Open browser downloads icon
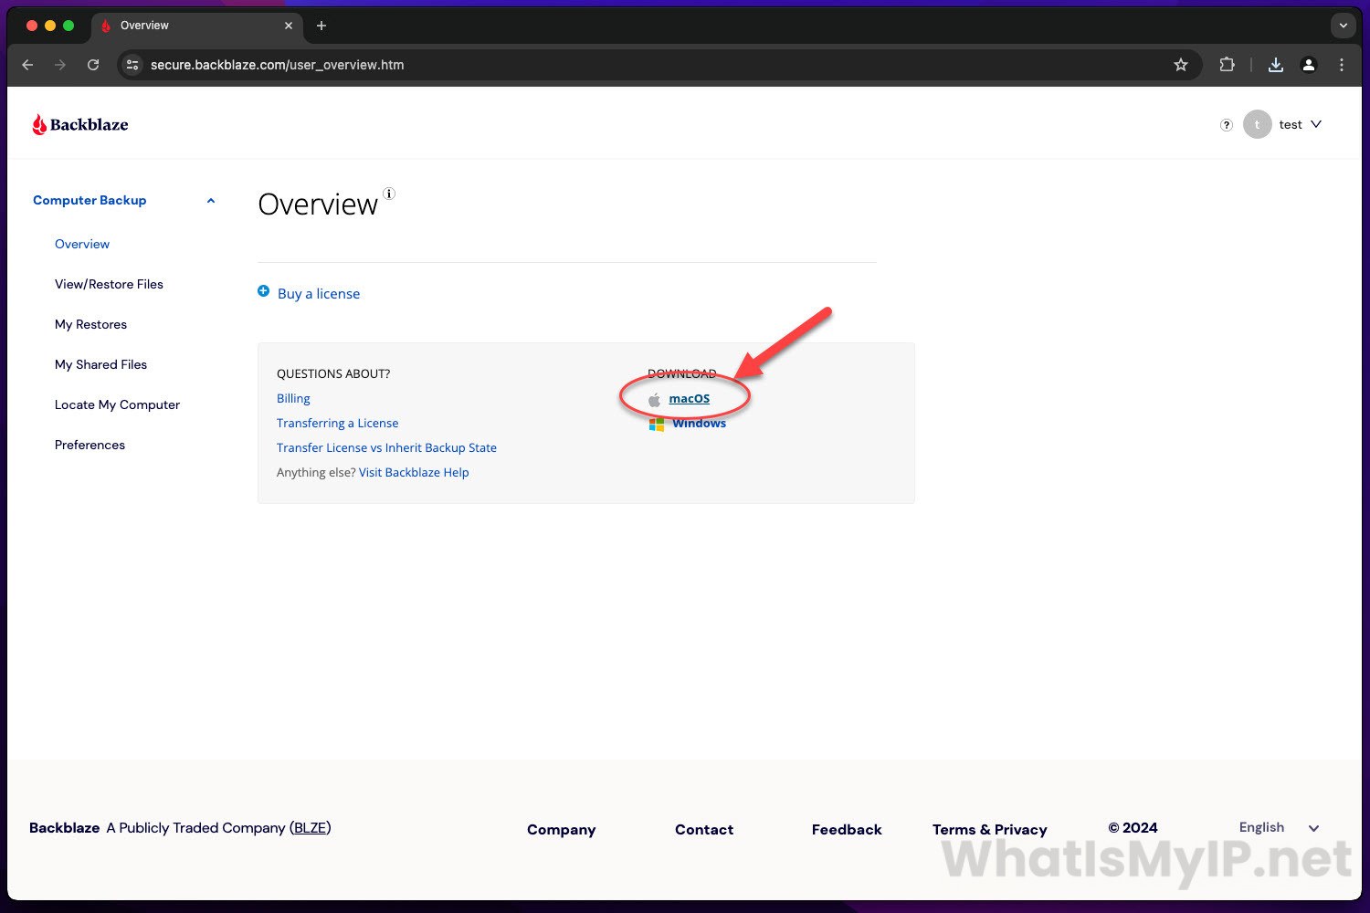1370x913 pixels. click(1276, 65)
